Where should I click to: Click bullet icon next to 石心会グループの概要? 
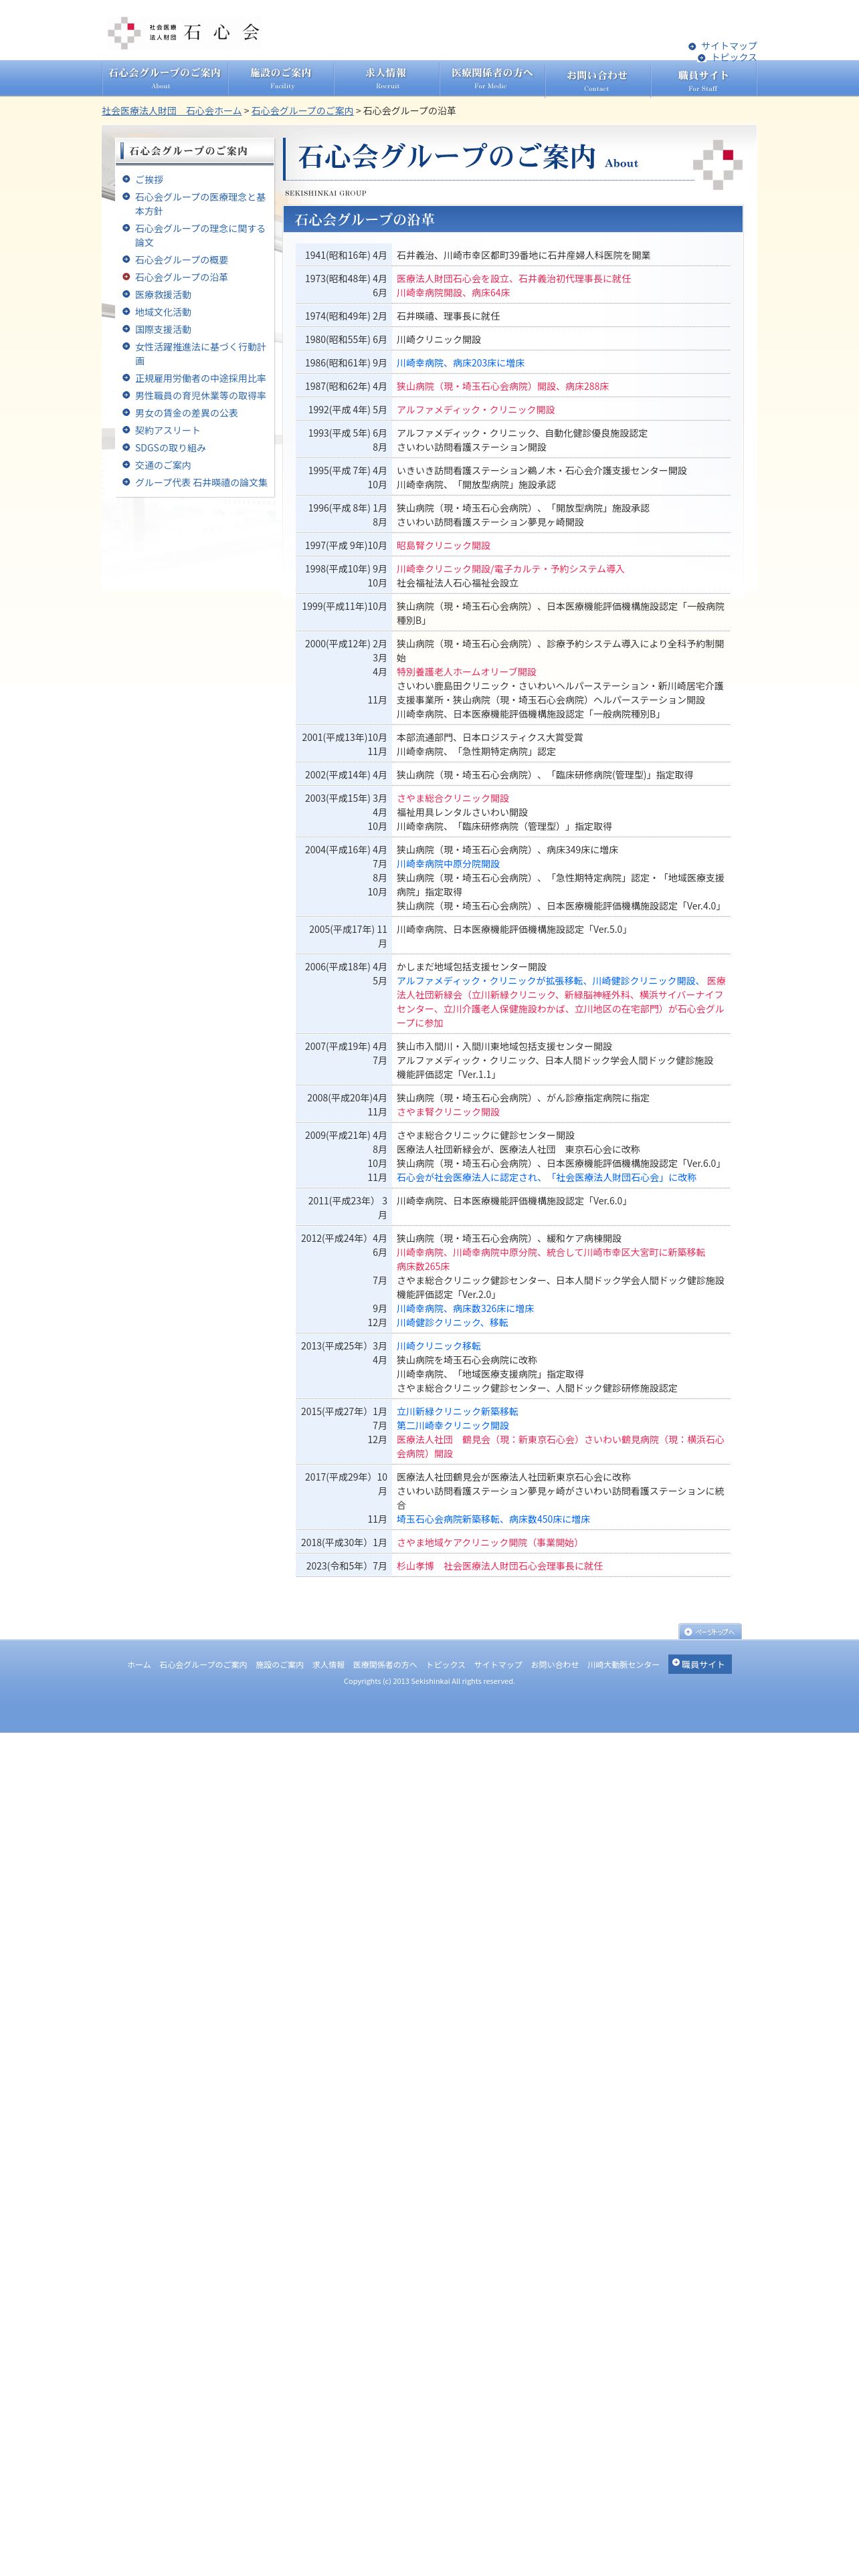pyautogui.click(x=126, y=259)
